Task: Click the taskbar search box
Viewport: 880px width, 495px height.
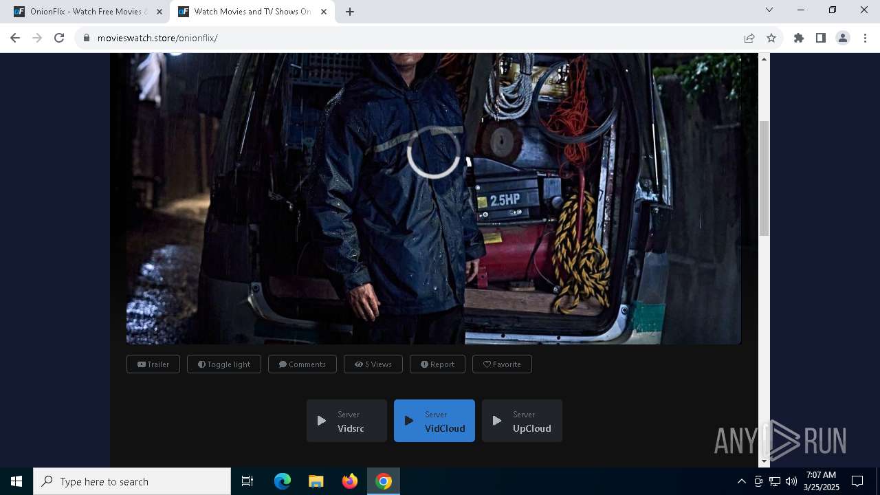Action: [132, 481]
